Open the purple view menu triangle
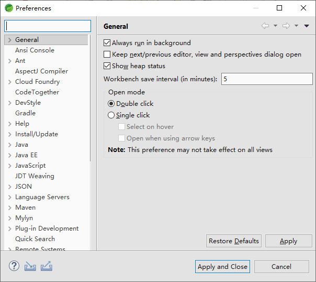 pos(307,26)
